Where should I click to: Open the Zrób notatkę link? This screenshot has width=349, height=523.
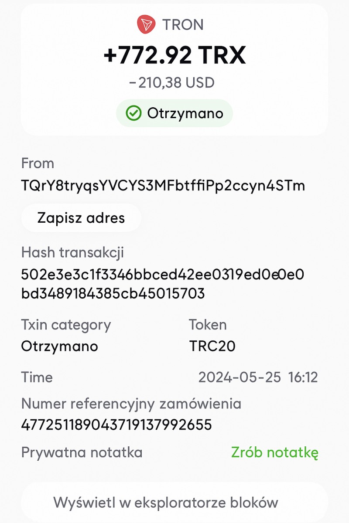pyautogui.click(x=275, y=452)
